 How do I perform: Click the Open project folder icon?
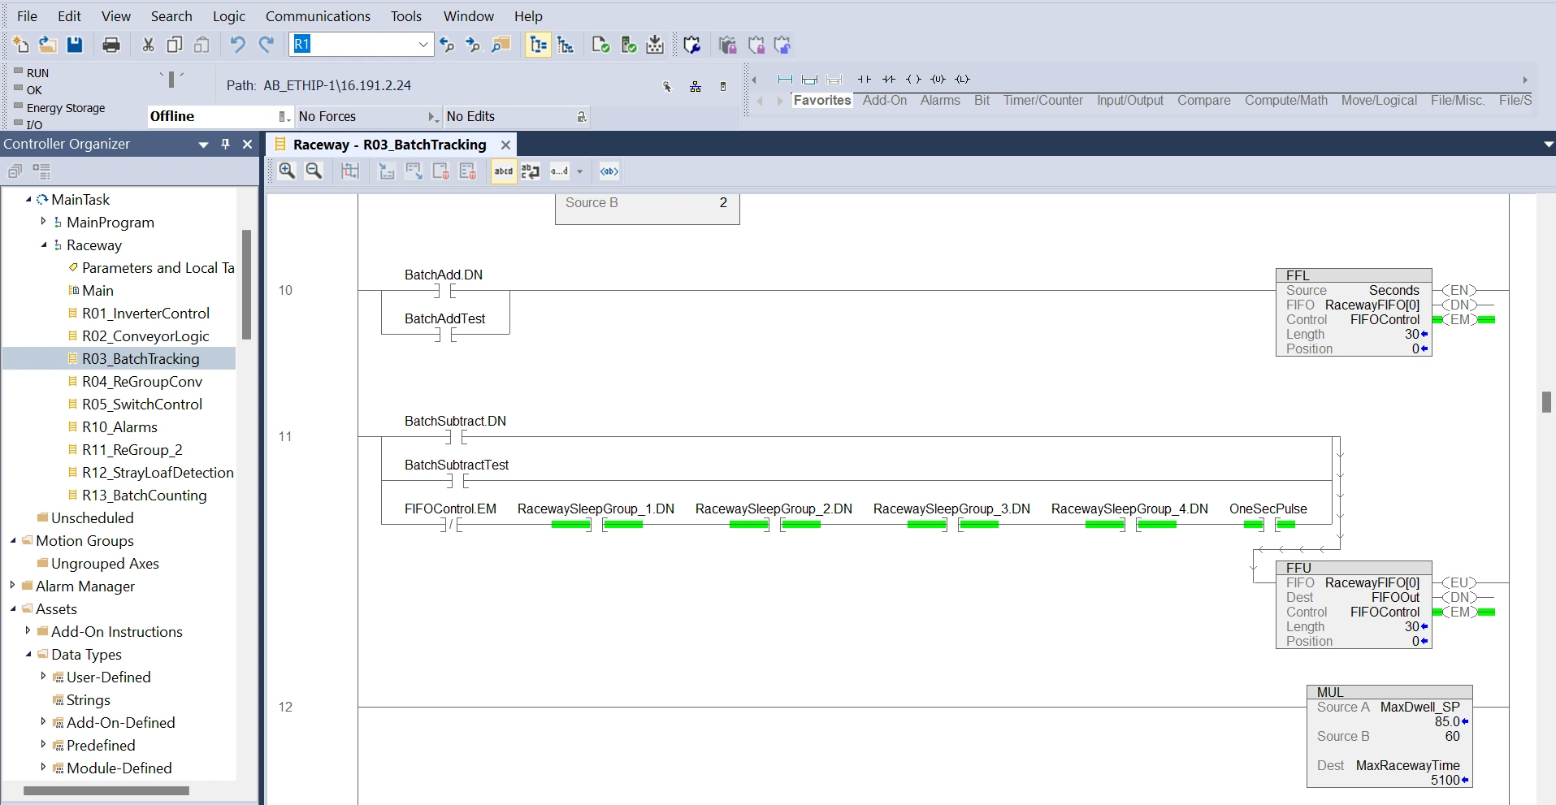tap(47, 45)
